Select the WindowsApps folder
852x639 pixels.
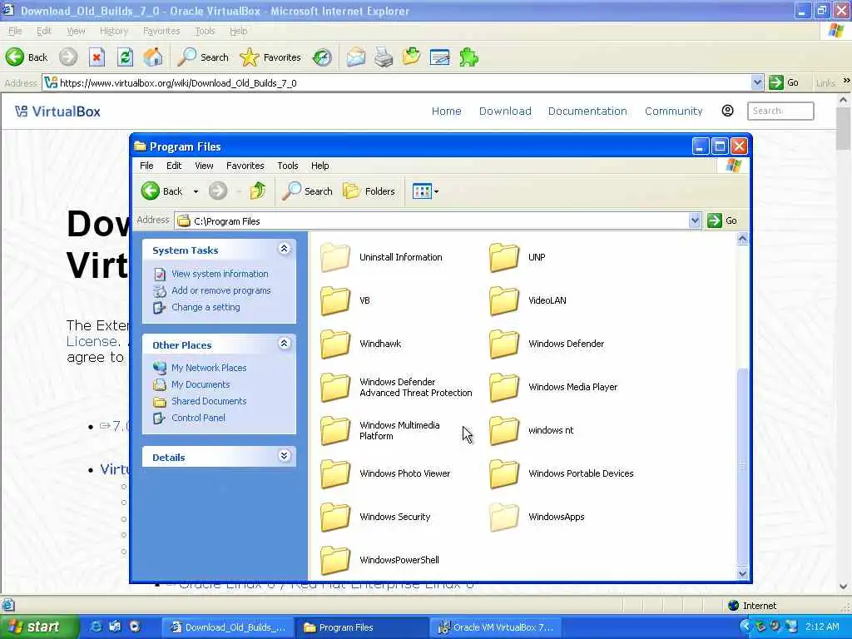coord(537,517)
